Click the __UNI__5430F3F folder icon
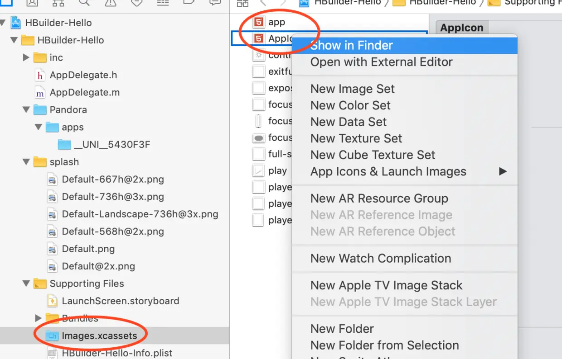Screen dimensions: 562x359 [64, 145]
